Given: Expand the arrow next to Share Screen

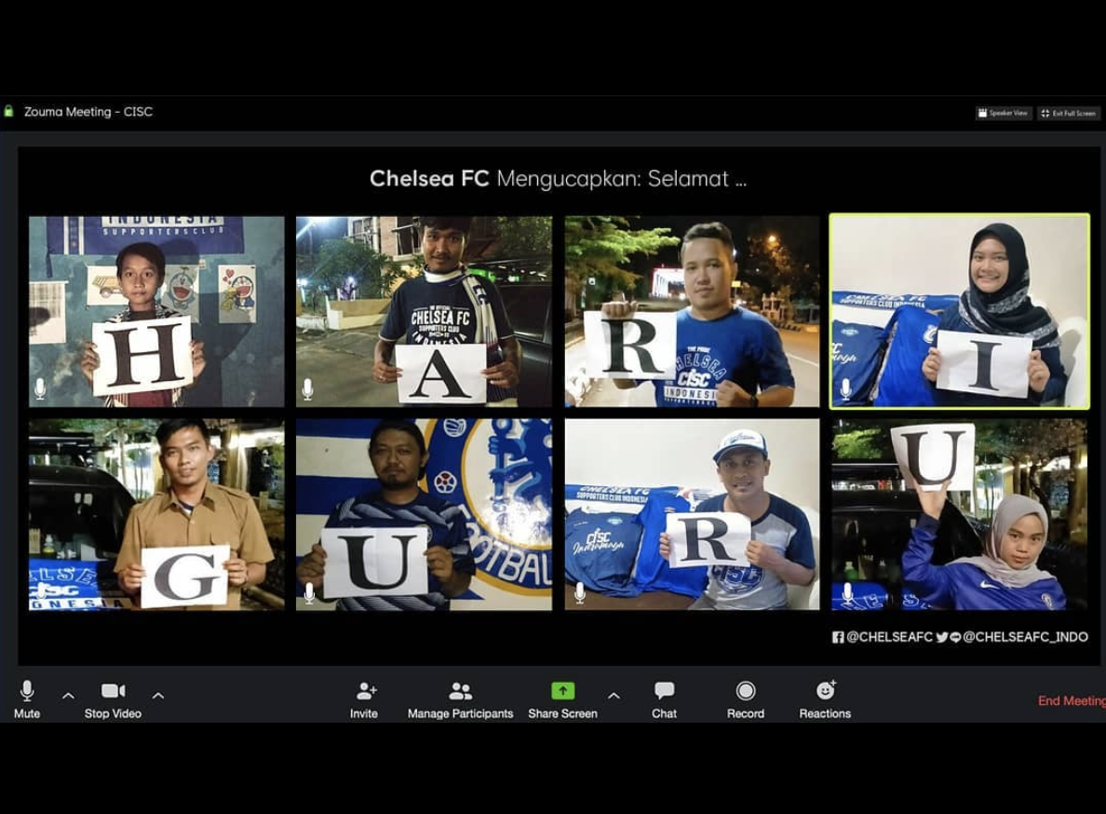Looking at the screenshot, I should [x=614, y=696].
